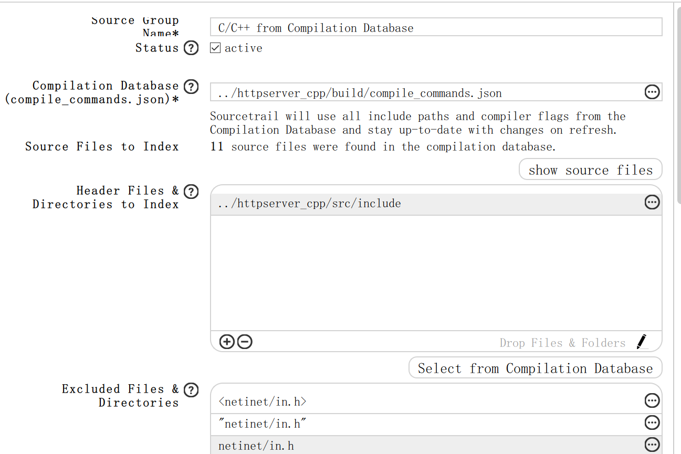This screenshot has width=681, height=454.
Task: Click show source files button
Action: (590, 170)
